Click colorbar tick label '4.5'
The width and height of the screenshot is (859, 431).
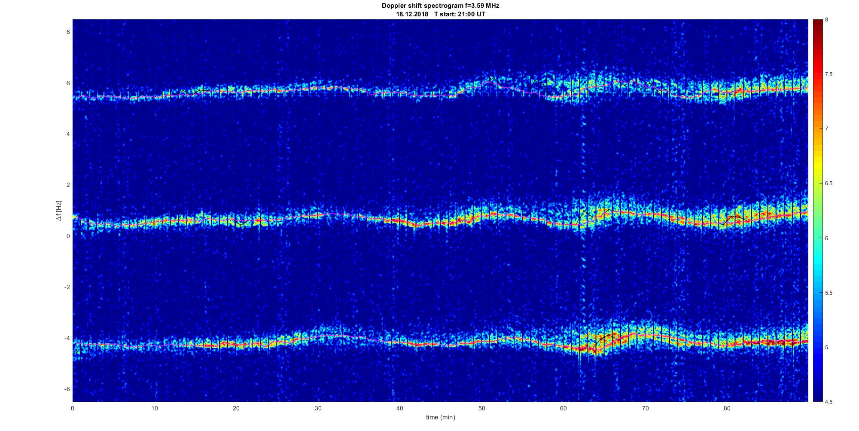click(829, 402)
